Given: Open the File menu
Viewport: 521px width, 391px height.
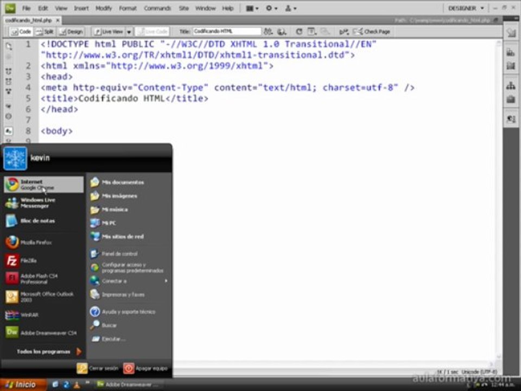Looking at the screenshot, I should [x=26, y=8].
